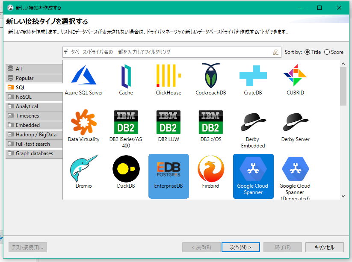Viewport: 352px width, 262px height.
Task: Show Timeseries databases category
Action: [x=34, y=116]
